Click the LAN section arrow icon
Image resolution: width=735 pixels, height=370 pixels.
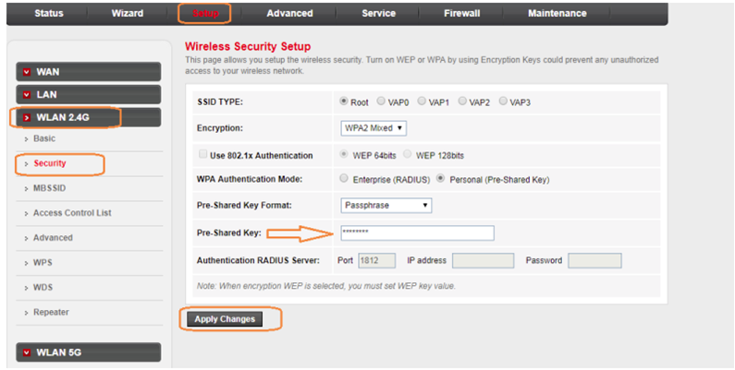point(27,94)
